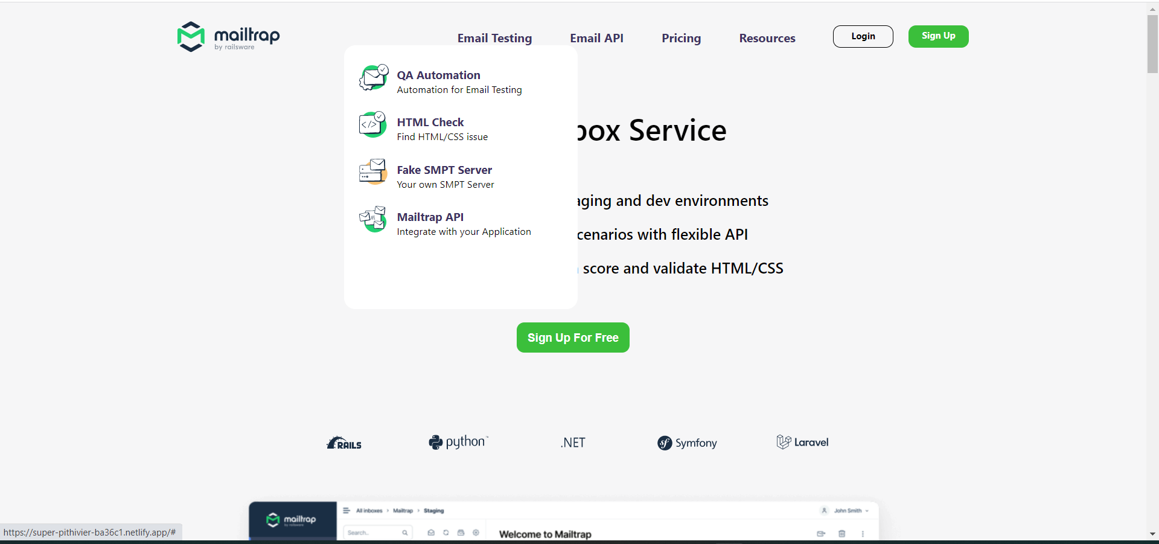Screen dimensions: 1159x544
Task: Switch to the Email API section
Action: (596, 37)
